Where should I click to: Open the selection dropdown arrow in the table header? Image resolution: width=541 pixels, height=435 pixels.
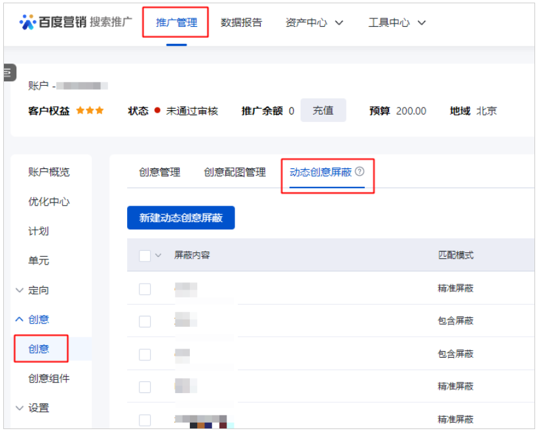157,255
